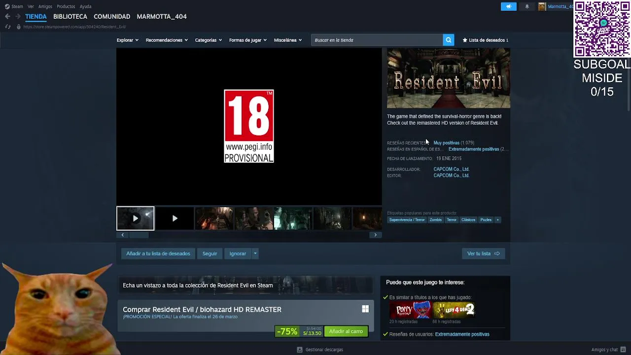
Task: Switch to the COMUNIDAD tab
Action: click(112, 16)
